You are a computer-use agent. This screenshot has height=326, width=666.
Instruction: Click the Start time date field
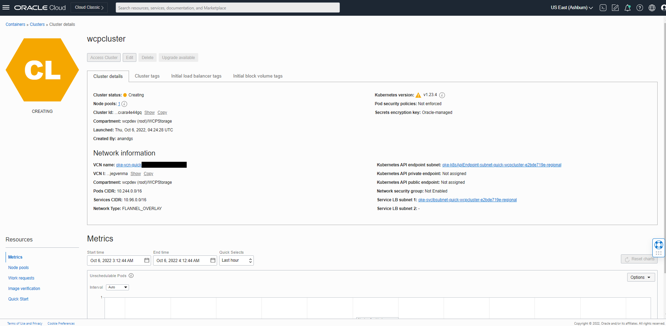pyautogui.click(x=119, y=260)
